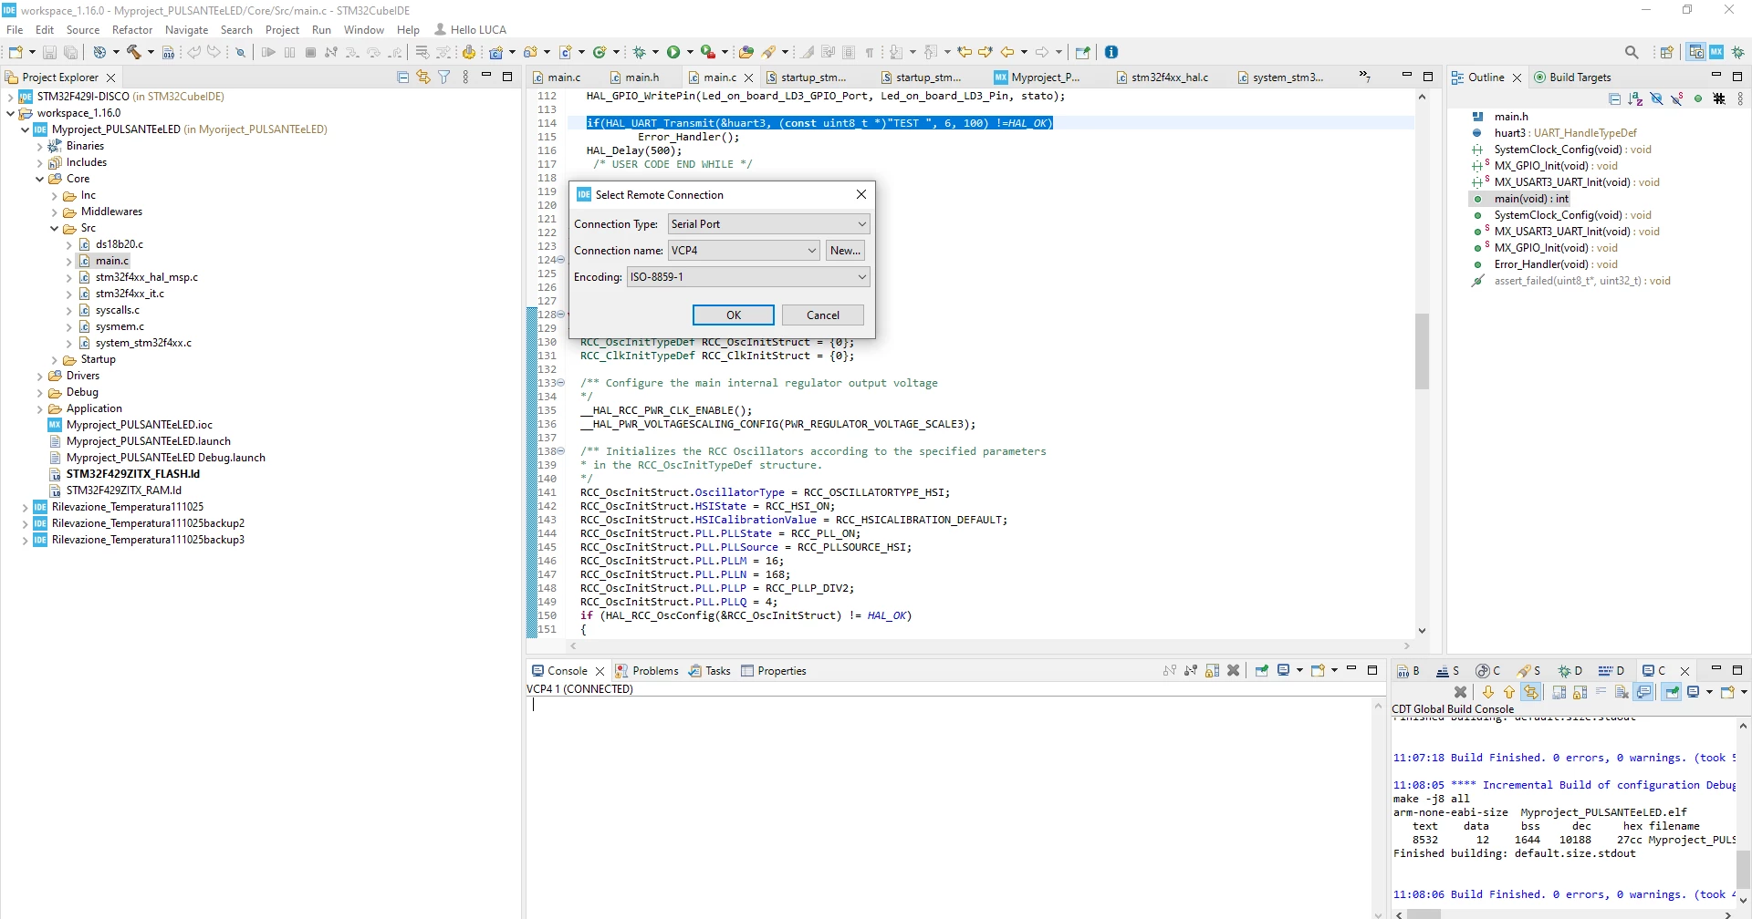The width and height of the screenshot is (1752, 919).
Task: Close the Select Remote Connection dialog
Action: pos(860,194)
